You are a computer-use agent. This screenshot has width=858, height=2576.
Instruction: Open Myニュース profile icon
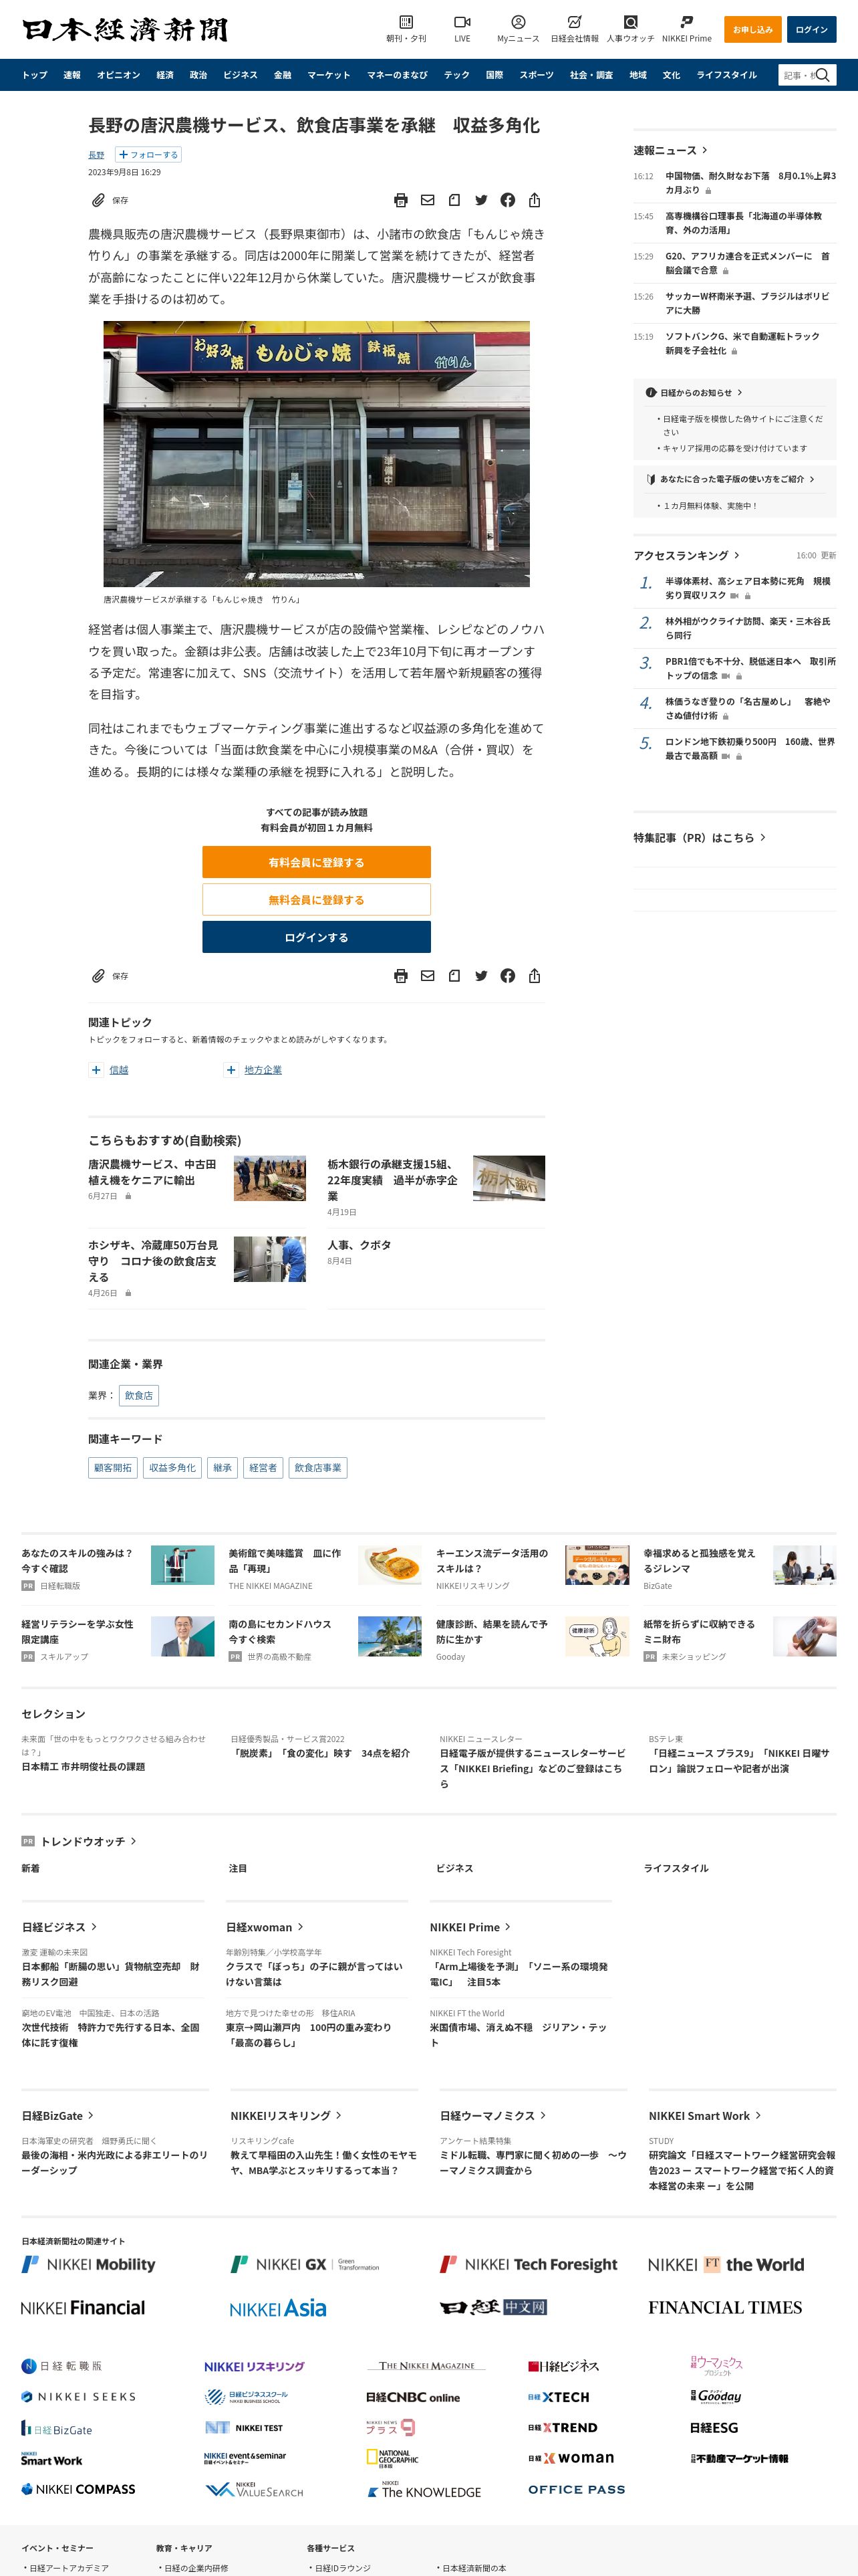[x=517, y=22]
